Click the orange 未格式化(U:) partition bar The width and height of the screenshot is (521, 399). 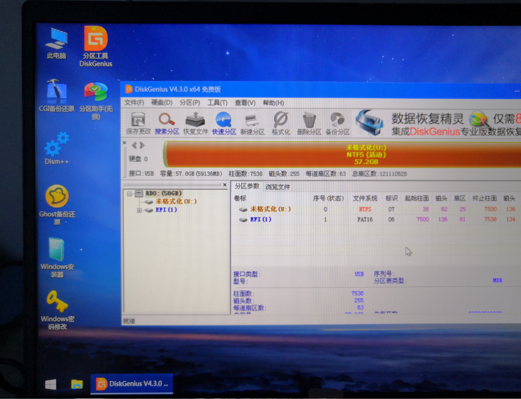(x=342, y=154)
